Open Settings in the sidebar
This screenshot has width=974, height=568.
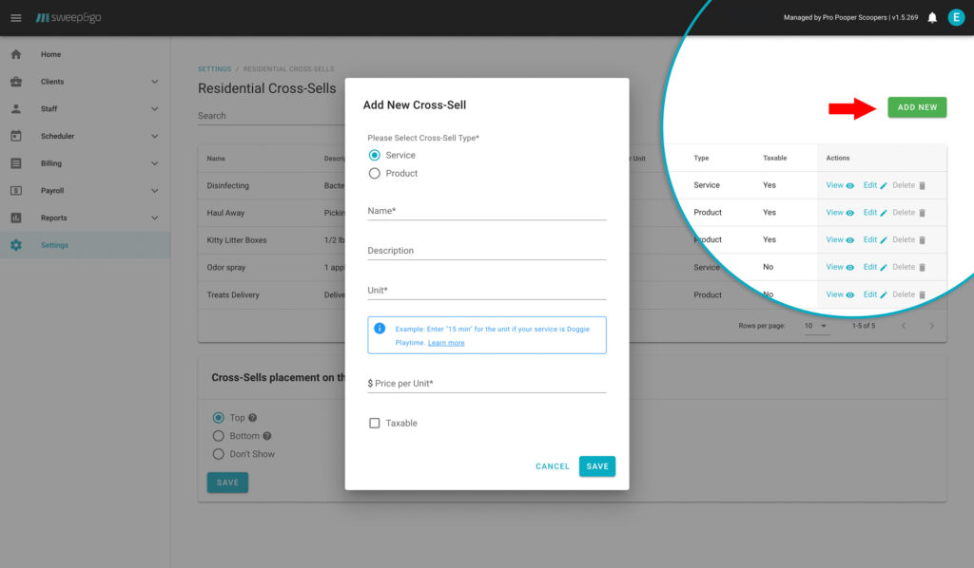[54, 245]
